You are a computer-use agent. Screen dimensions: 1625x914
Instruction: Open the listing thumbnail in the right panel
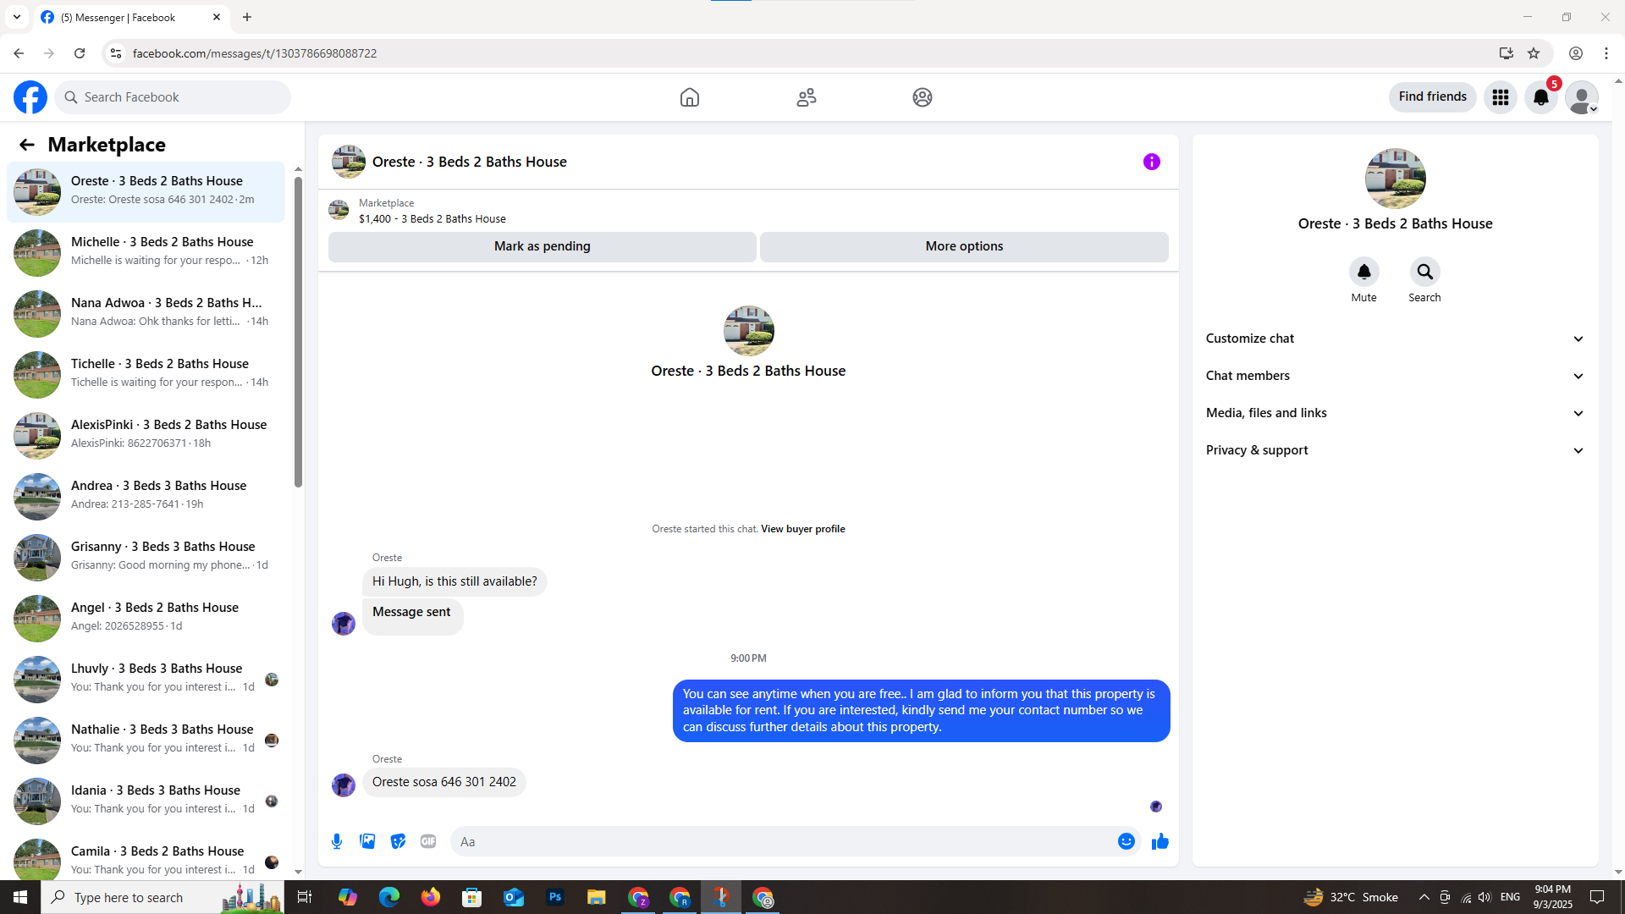click(x=1396, y=179)
